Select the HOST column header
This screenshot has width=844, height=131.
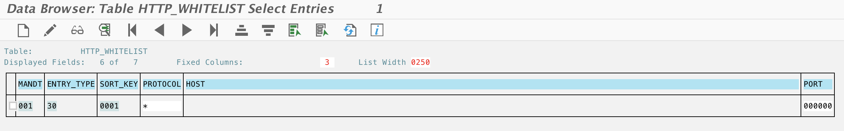(x=492, y=84)
